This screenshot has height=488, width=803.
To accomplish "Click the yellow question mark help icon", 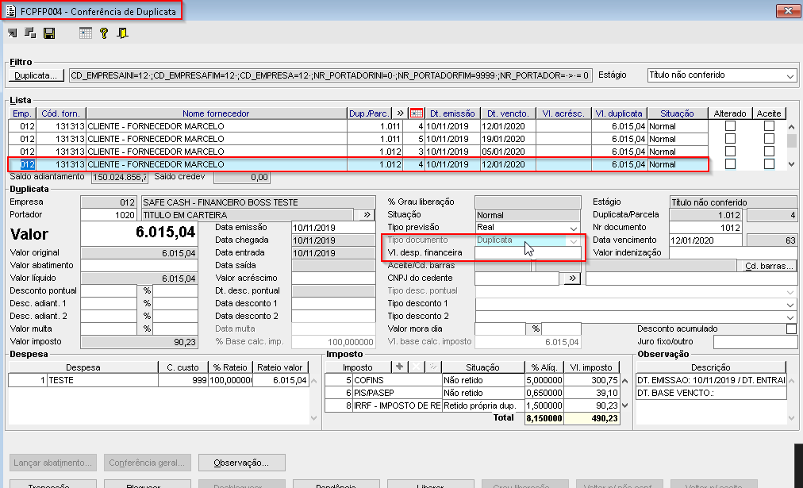I will [104, 33].
